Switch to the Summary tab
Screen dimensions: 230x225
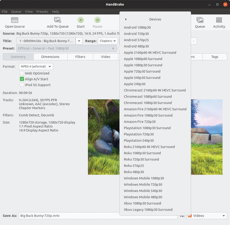(18, 57)
